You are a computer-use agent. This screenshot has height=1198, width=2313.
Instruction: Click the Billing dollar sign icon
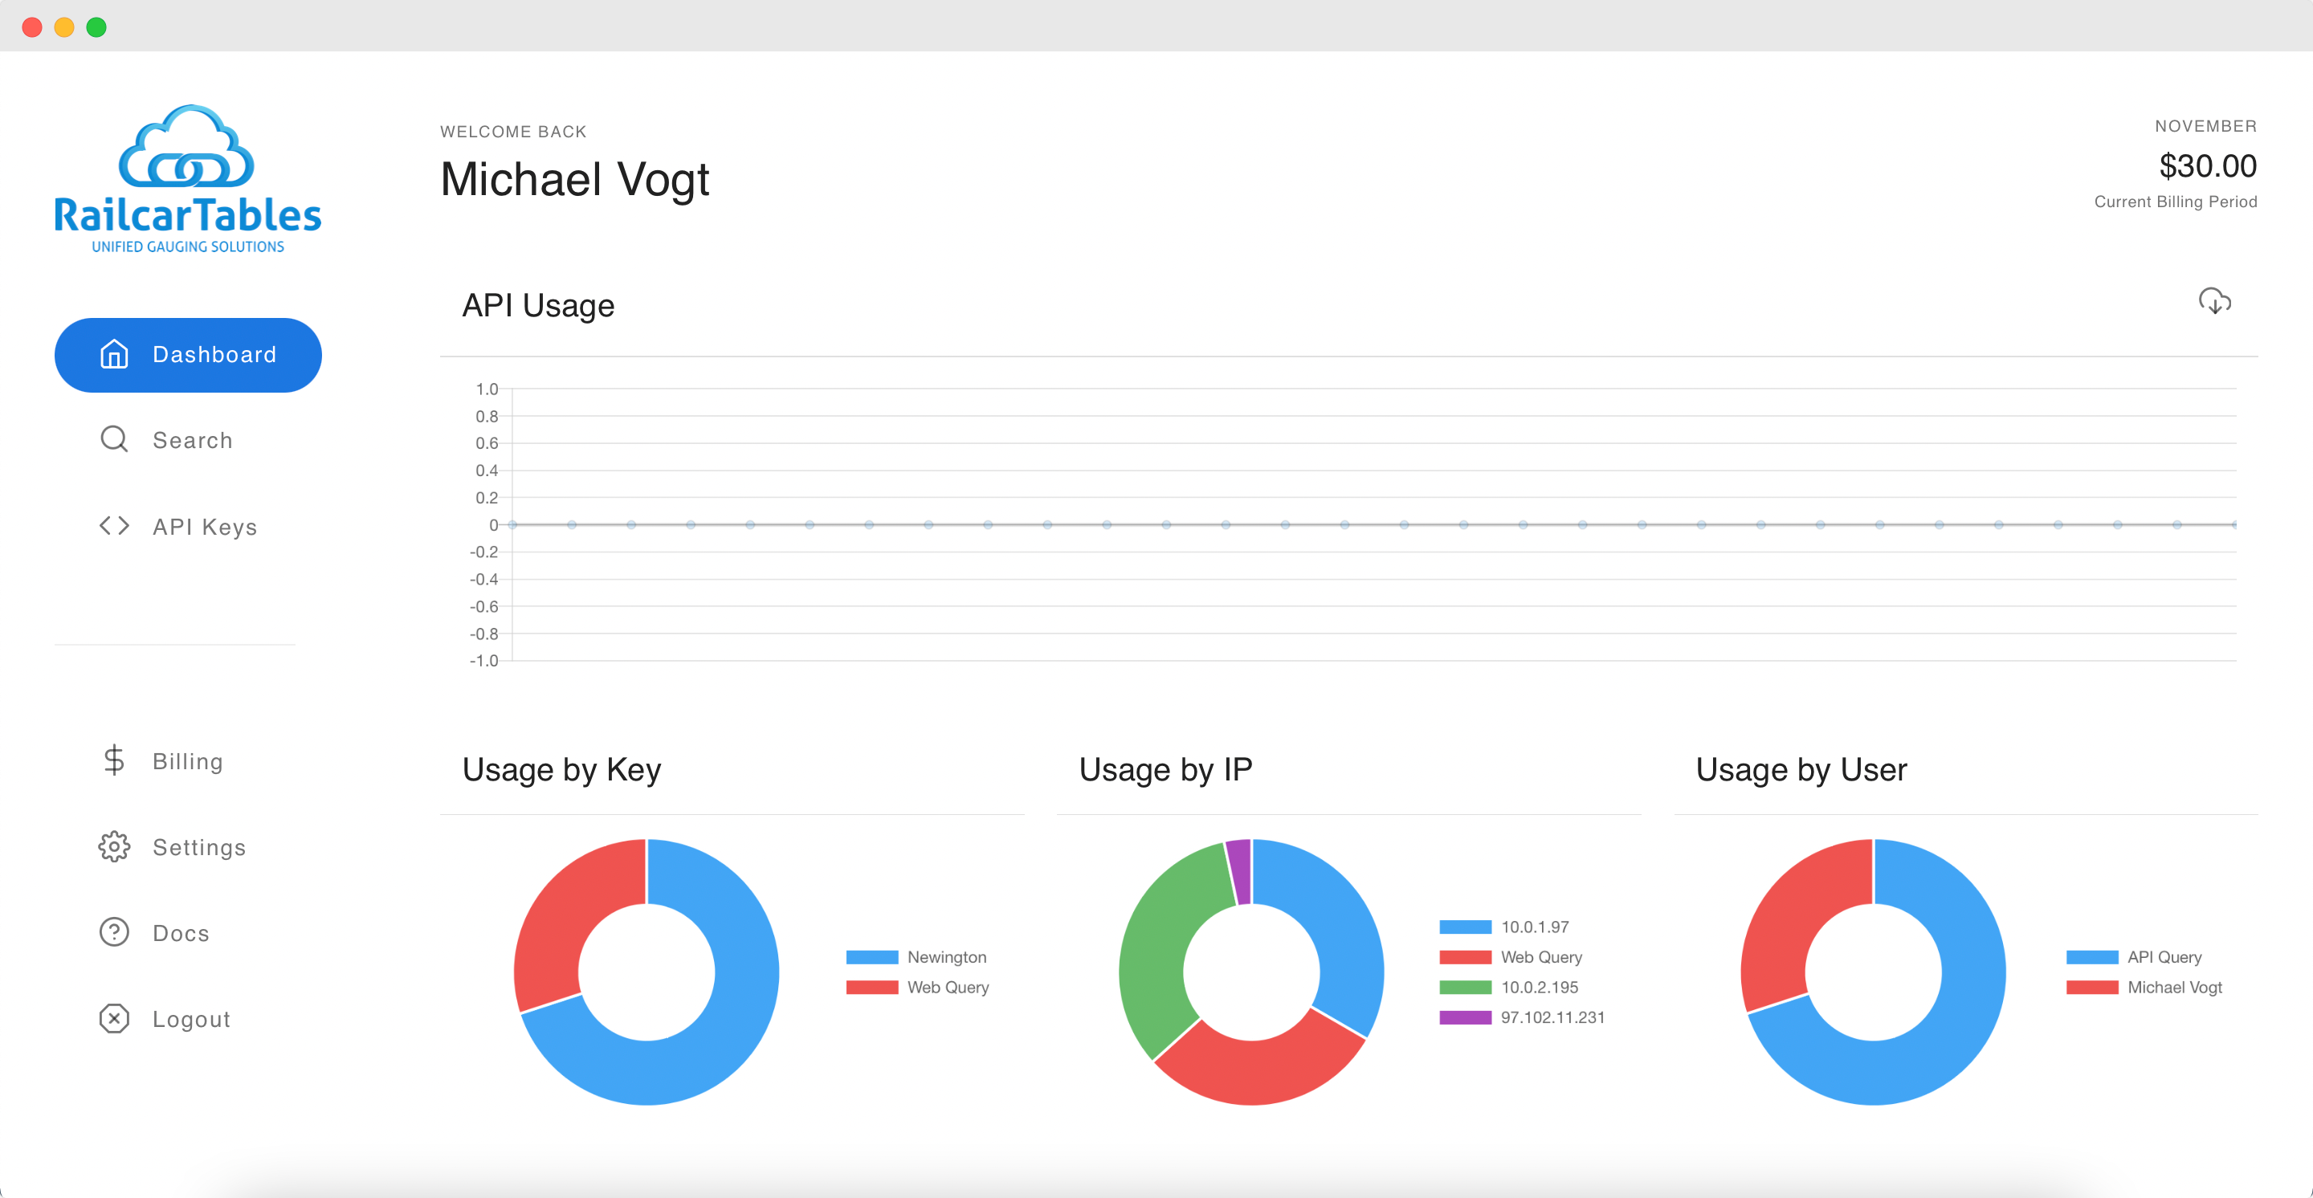pos(114,761)
